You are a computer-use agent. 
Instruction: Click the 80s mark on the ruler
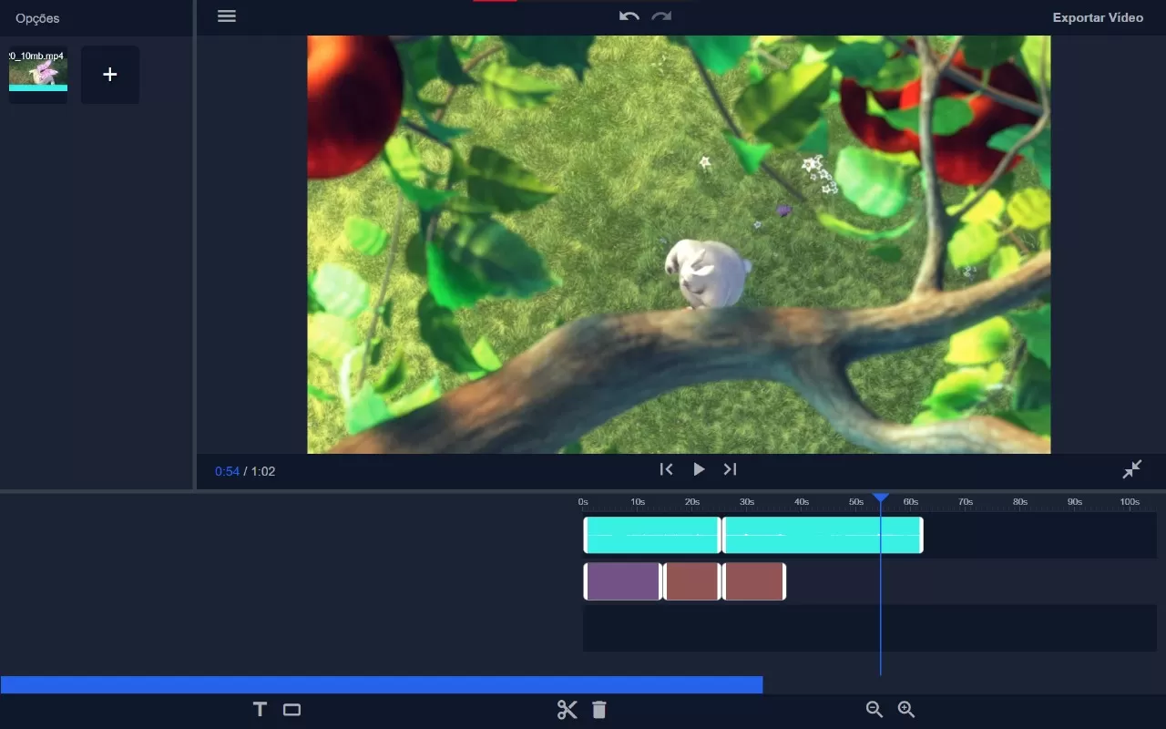[1020, 502]
